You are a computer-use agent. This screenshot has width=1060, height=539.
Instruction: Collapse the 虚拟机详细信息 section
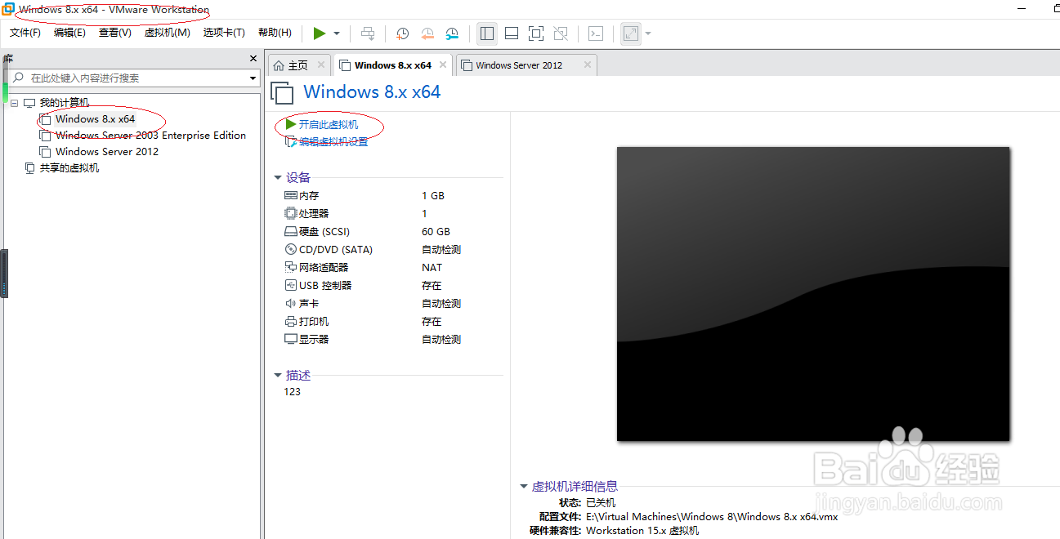click(x=524, y=487)
